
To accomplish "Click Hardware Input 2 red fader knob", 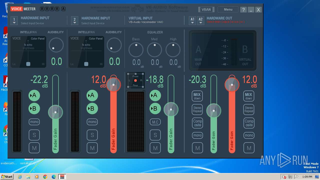I will [113, 85].
